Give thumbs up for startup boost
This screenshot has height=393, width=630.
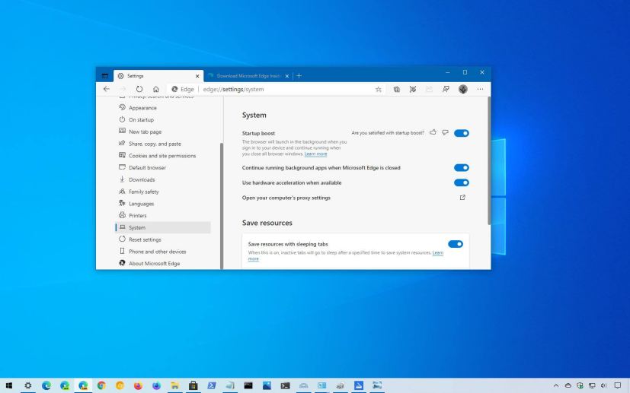coord(433,132)
